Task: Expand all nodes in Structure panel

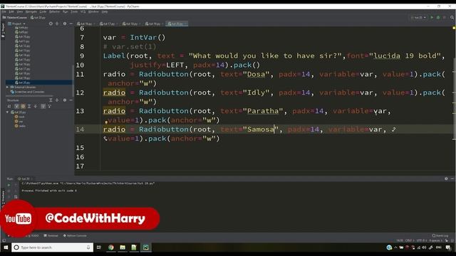Action: 51,100
